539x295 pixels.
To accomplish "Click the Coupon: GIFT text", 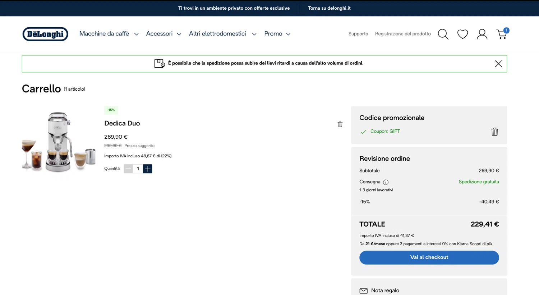I will pos(385,131).
